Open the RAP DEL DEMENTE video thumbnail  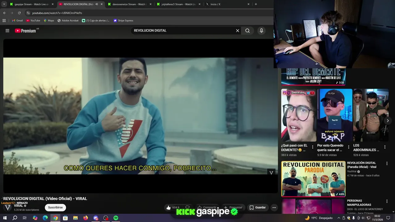point(313,76)
